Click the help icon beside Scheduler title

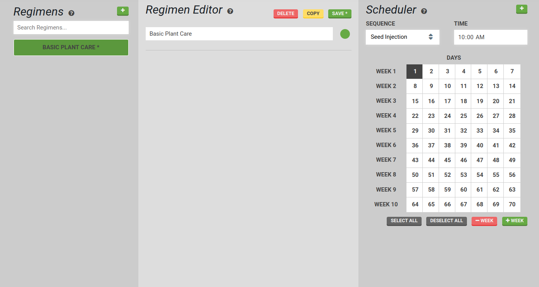[424, 11]
